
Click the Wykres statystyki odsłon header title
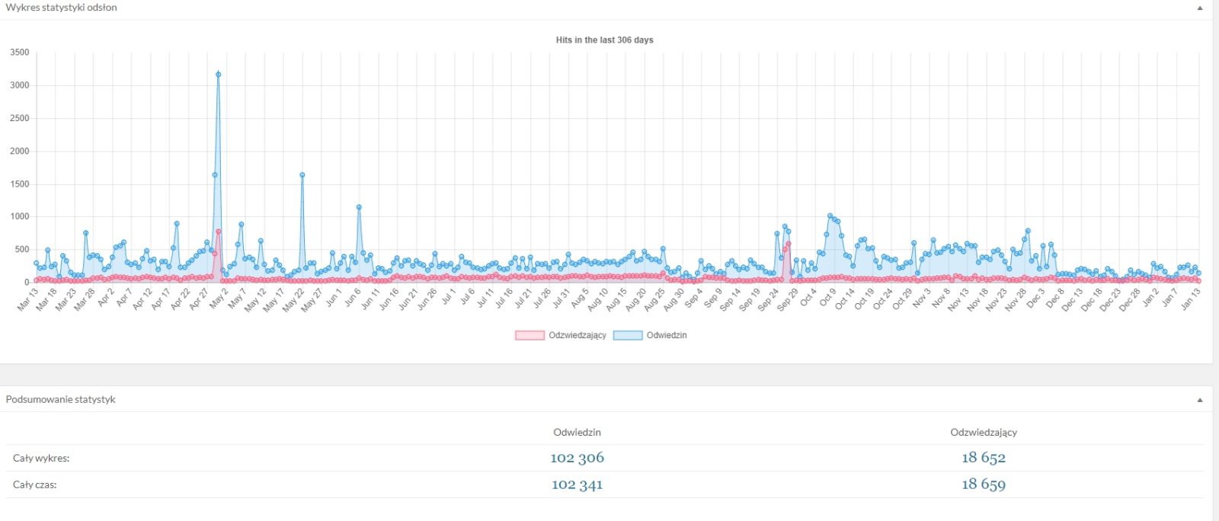[62, 8]
